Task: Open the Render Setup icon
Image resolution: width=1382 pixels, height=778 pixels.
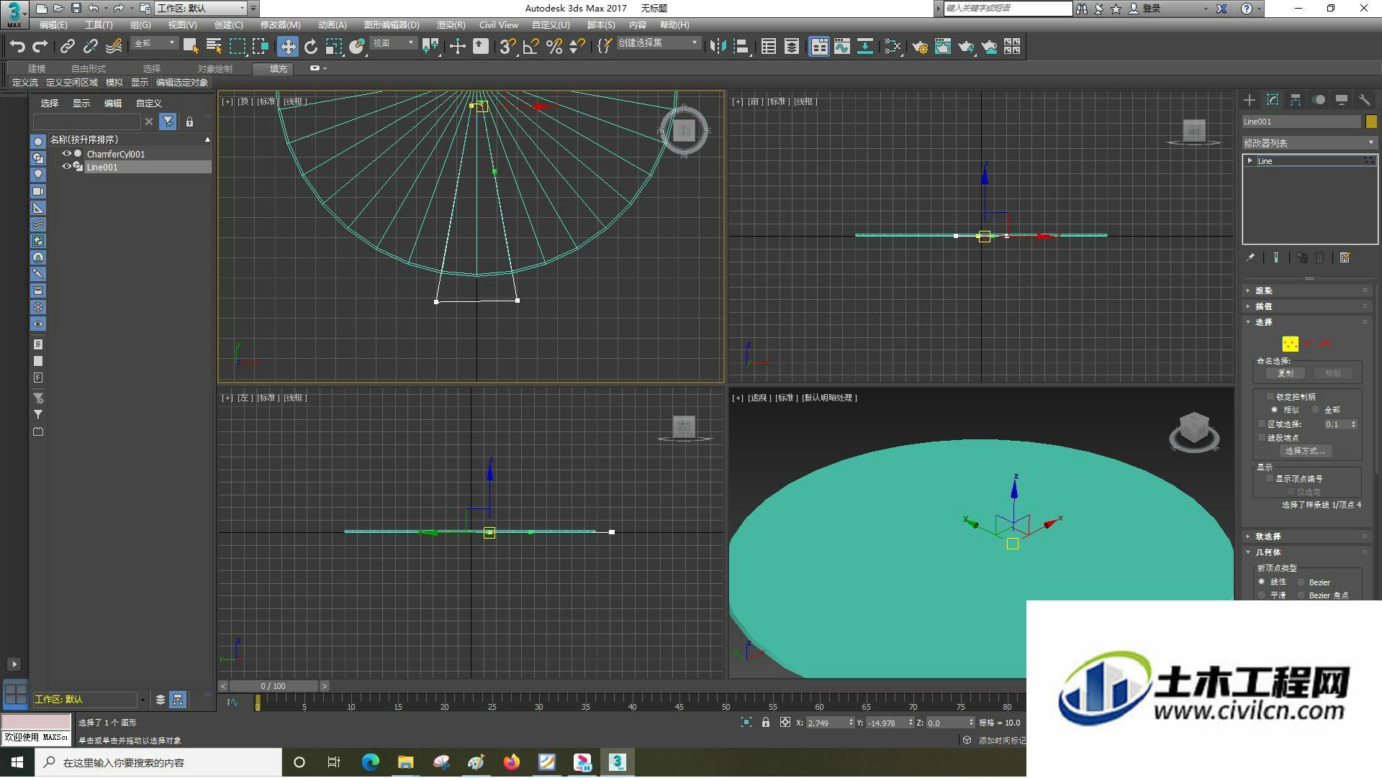Action: click(x=920, y=47)
